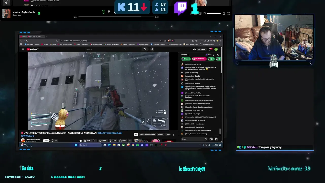This screenshot has height=183, width=325.
Task: Click the browser back arrow
Action: tap(21, 41)
